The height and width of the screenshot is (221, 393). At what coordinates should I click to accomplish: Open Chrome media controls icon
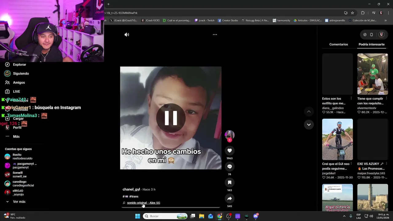pos(374,13)
